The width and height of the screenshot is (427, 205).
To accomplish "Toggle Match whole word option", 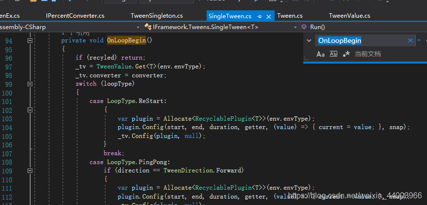I will click(334, 54).
